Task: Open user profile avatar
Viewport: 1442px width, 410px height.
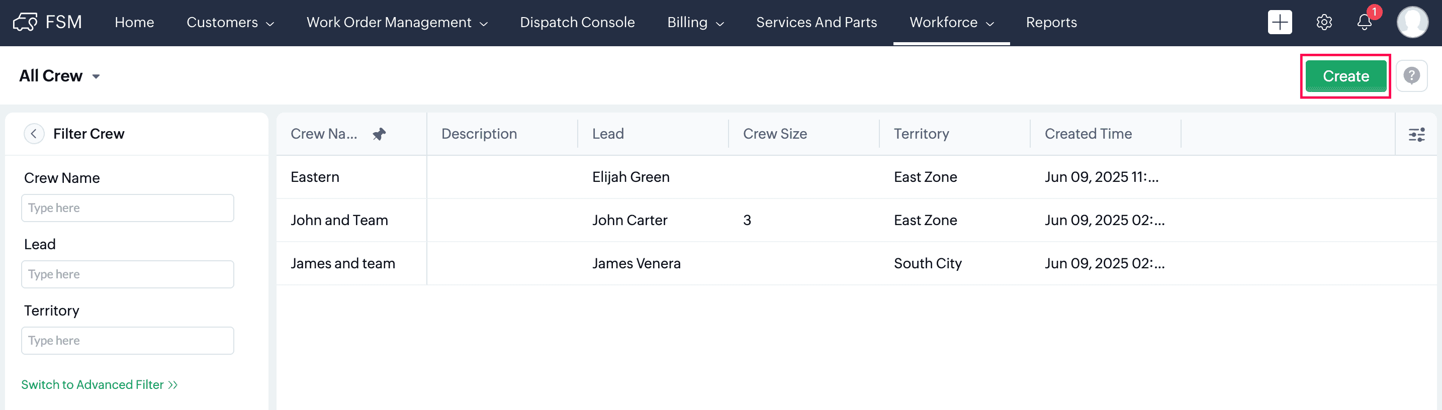Action: click(1412, 23)
